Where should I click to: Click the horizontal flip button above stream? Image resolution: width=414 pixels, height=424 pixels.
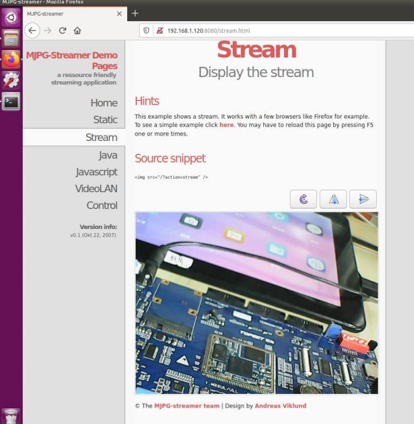click(333, 199)
